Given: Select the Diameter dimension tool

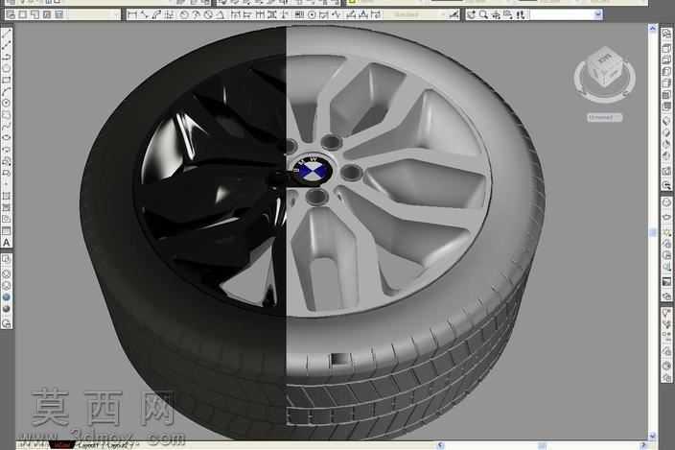Looking at the screenshot, I should click(x=208, y=14).
